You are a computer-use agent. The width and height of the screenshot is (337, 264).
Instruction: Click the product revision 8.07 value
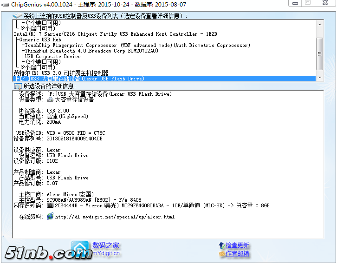tap(52, 183)
